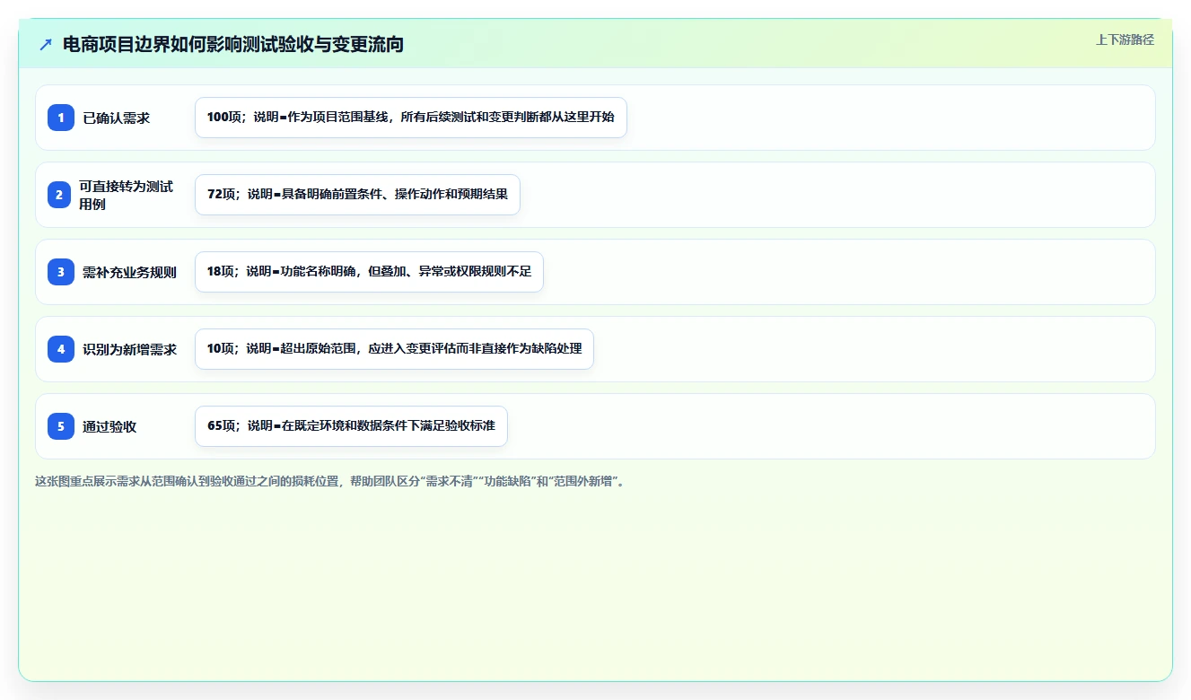1191x700 pixels.
Task: Open the 18项 missing rules description box
Action: click(x=369, y=272)
